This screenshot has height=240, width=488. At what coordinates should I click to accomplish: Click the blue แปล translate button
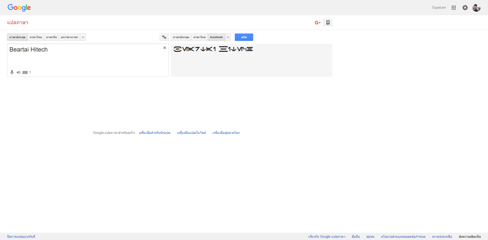[x=244, y=37]
